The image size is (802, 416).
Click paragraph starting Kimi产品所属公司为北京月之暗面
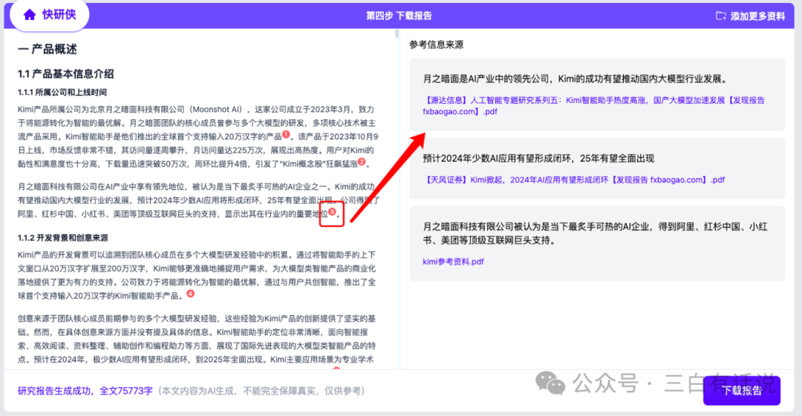tap(198, 136)
